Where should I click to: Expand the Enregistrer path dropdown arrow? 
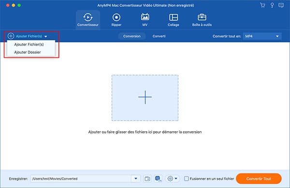click(x=136, y=178)
